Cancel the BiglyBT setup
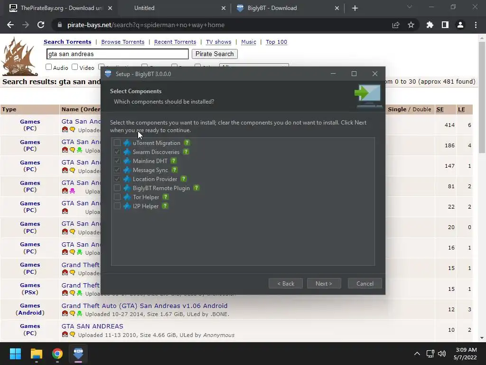This screenshot has width=486, height=365. pyautogui.click(x=365, y=283)
